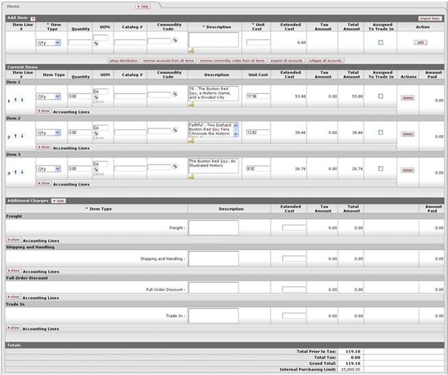Move Item 2 up with the up arrow
Image resolution: width=448 pixels, height=375 pixels.
[15, 136]
